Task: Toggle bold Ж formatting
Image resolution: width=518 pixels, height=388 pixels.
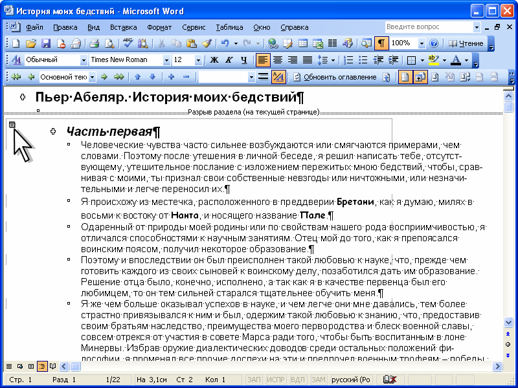Action: [x=214, y=59]
